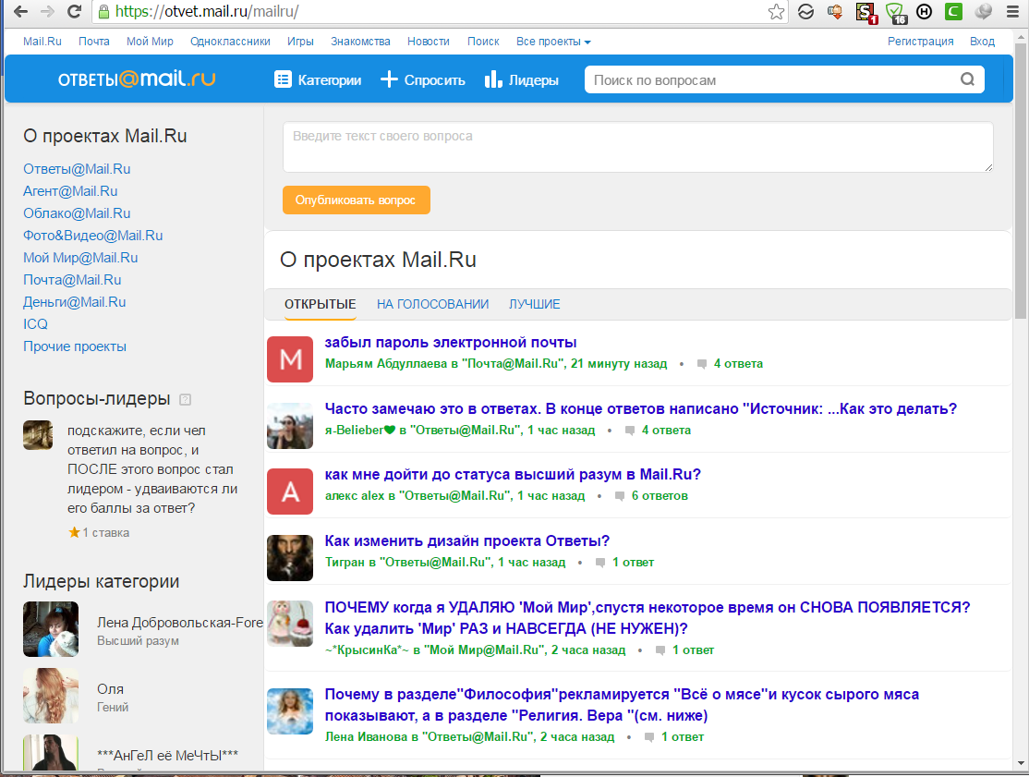
Task: Select Облако@Mail.Ru in the sidebar
Action: pyautogui.click(x=77, y=213)
